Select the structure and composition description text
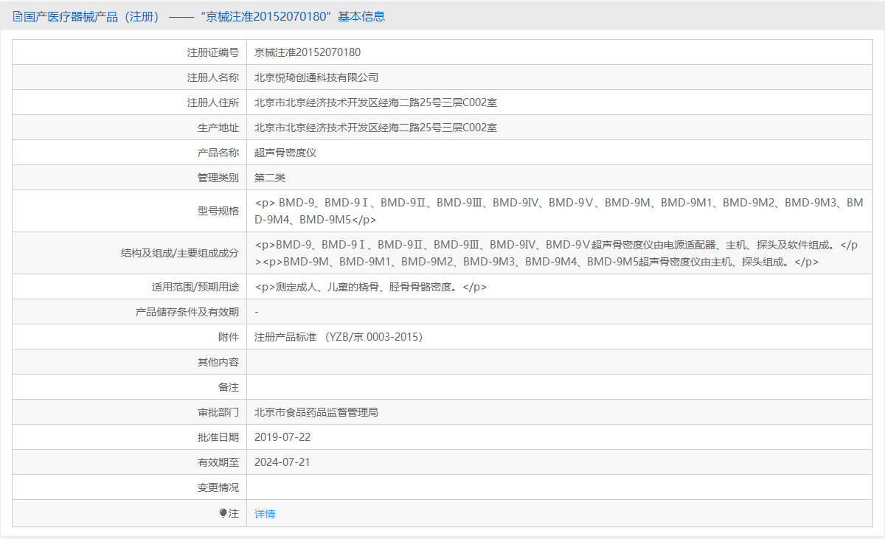Screen dimensions: 885x539 pyautogui.click(x=557, y=253)
